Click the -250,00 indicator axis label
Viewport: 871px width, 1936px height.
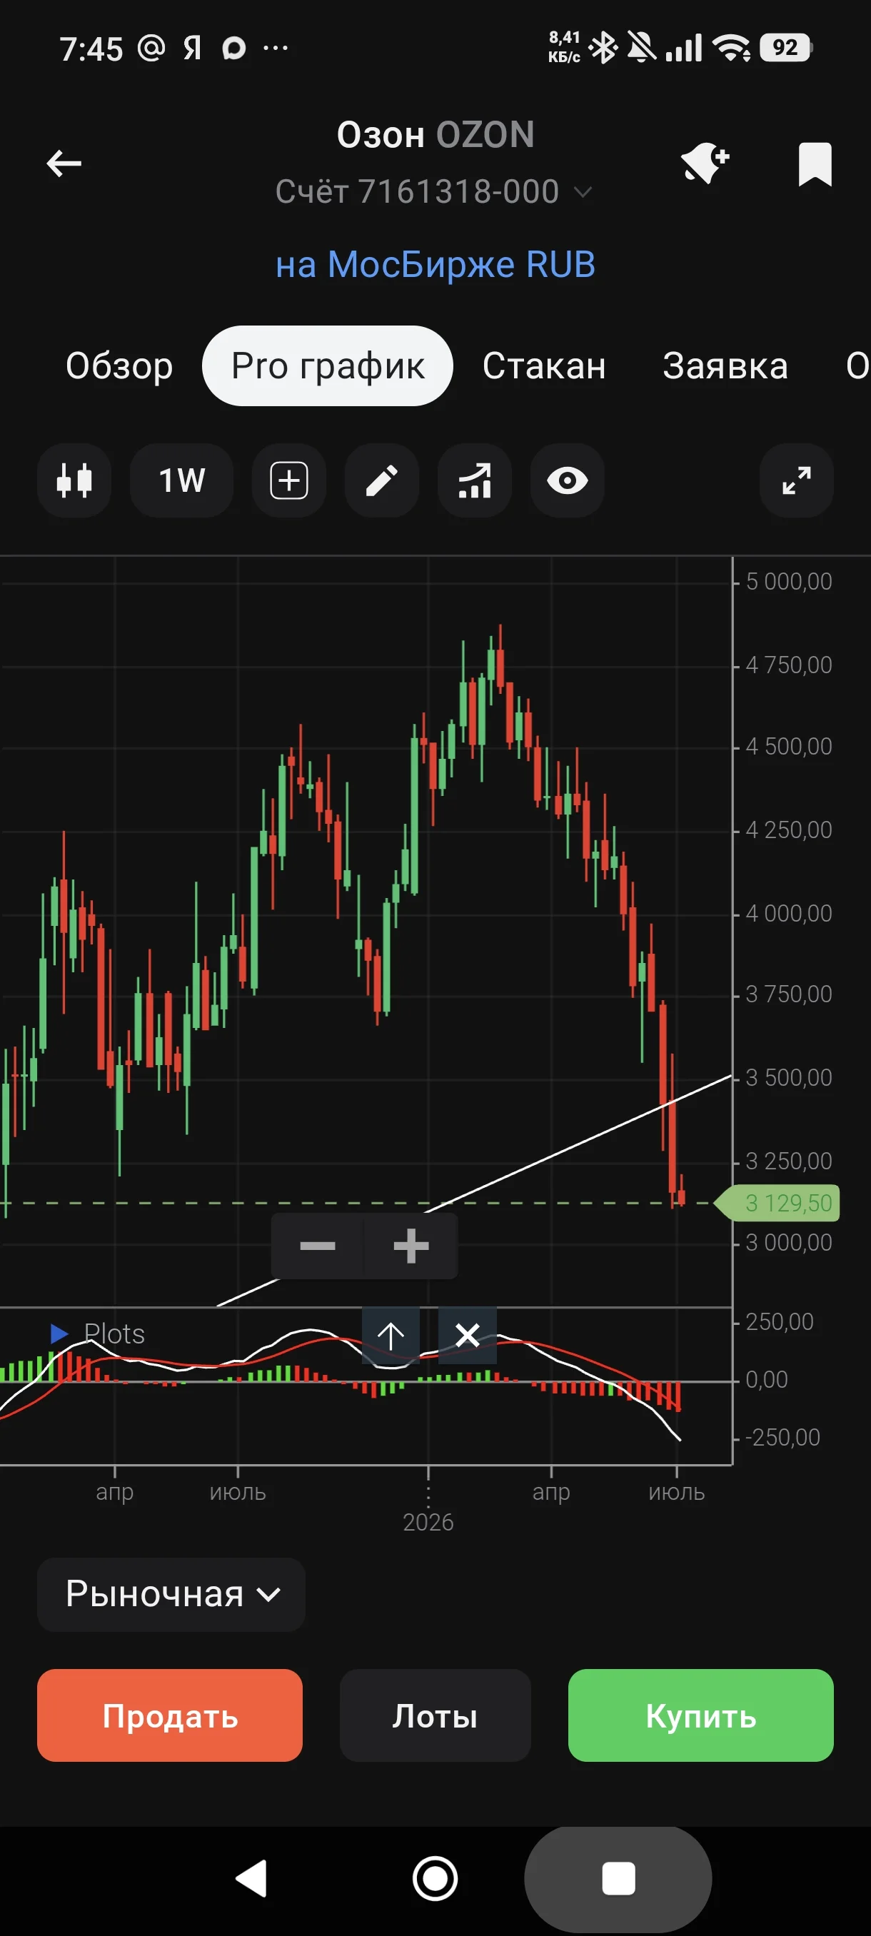[x=782, y=1437]
